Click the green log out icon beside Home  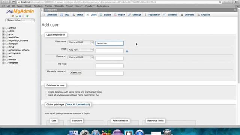pos(16,16)
